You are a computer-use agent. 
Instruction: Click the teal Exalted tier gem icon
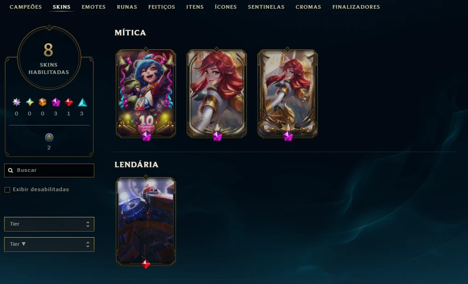(29, 102)
